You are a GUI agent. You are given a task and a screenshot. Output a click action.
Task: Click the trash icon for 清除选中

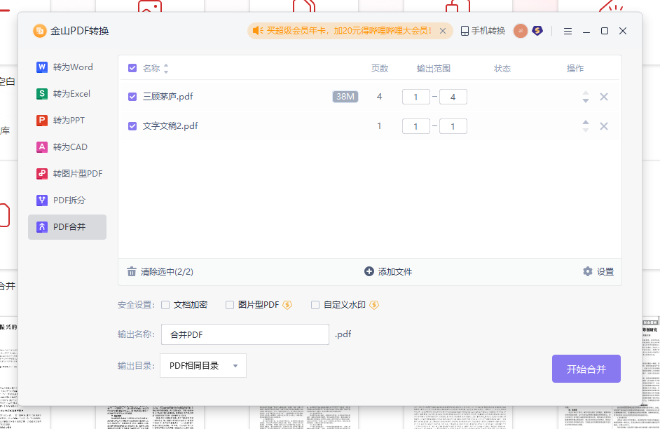pos(132,271)
